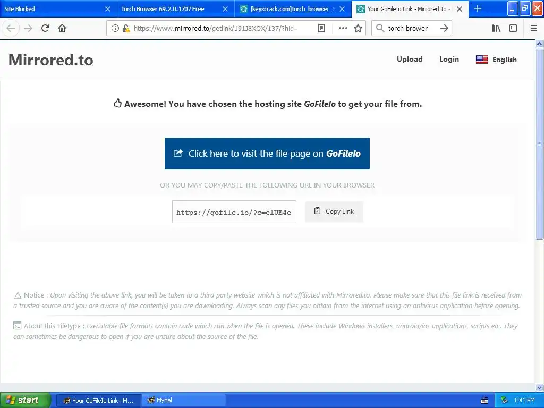Image resolution: width=544 pixels, height=408 pixels.
Task: Click the warning triangle beside Notice
Action: coord(18,295)
